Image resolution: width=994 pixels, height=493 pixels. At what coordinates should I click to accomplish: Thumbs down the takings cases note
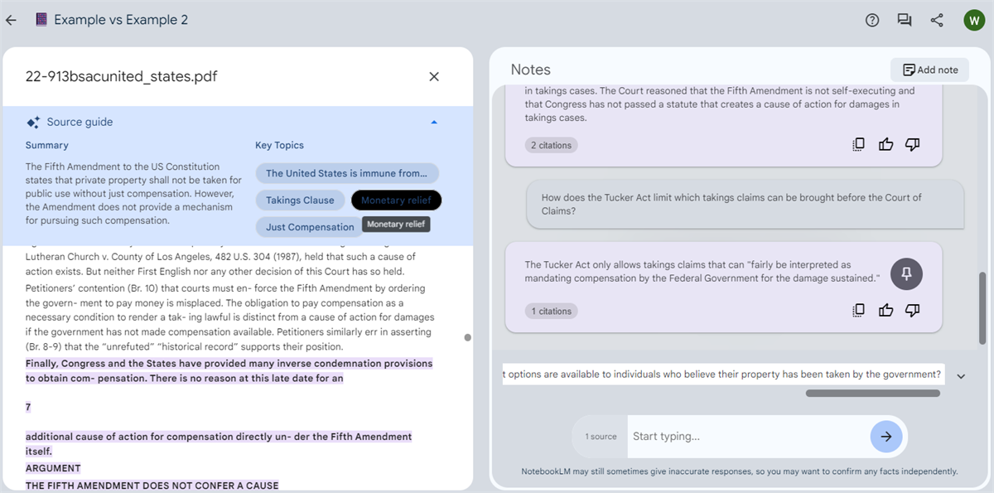tap(912, 143)
